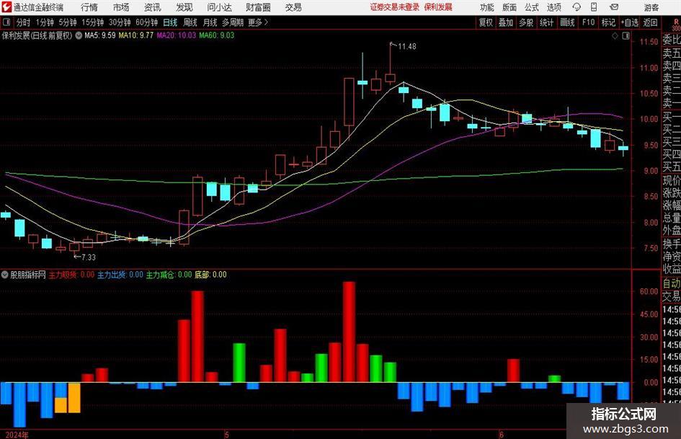Click 证券交易未登录 login link
Screen dimensions: 681x439
pos(395,7)
